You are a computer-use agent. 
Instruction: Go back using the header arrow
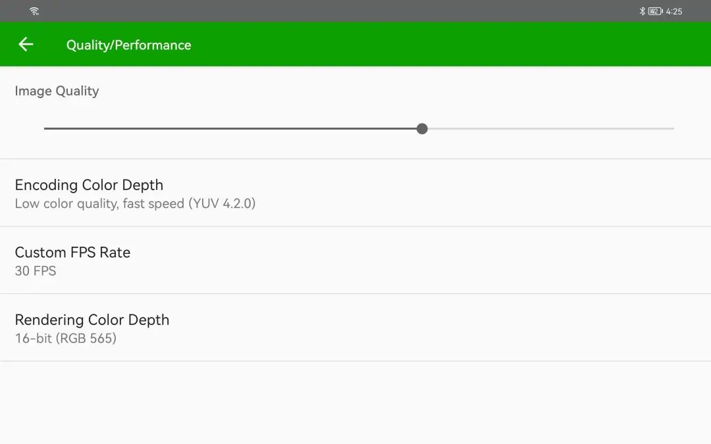[x=26, y=45]
